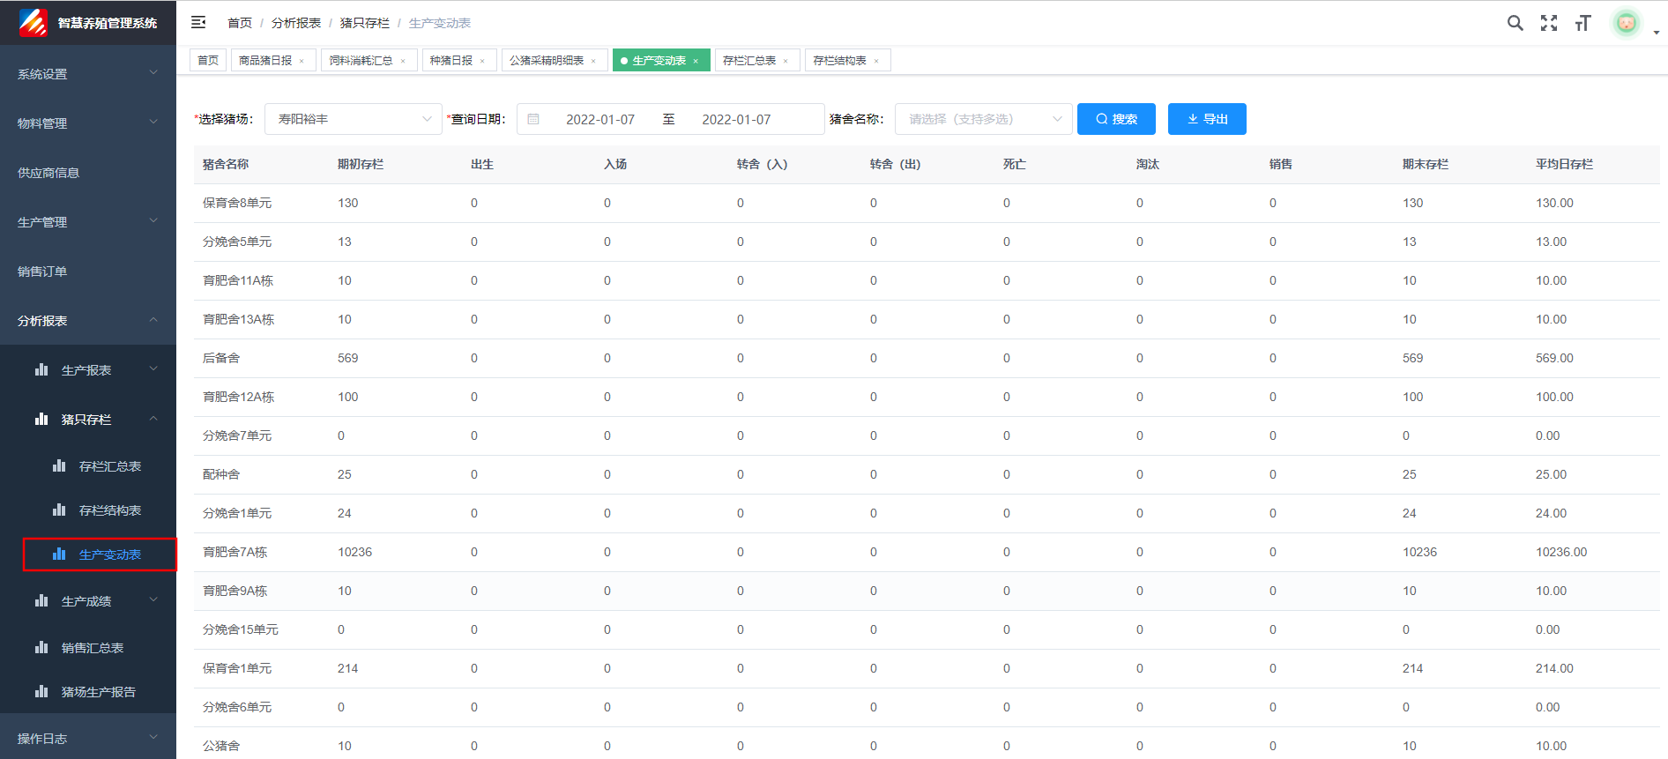Image resolution: width=1668 pixels, height=759 pixels.
Task: Select the 保育舍8单元 row name
Action: click(x=237, y=203)
